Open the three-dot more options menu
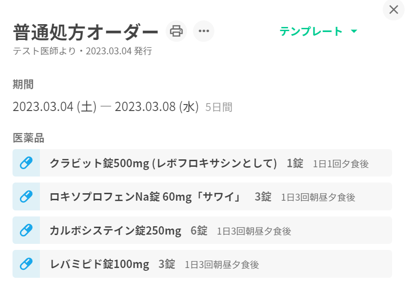412x288 pixels. pyautogui.click(x=204, y=31)
